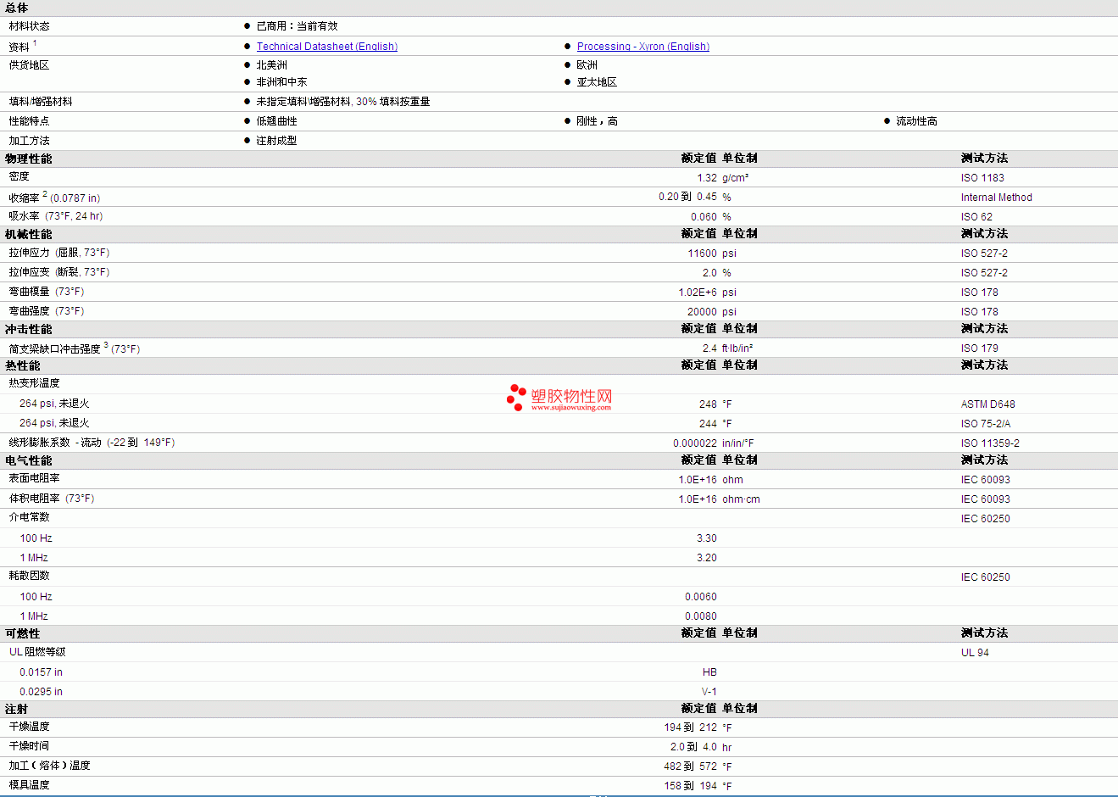The height and width of the screenshot is (797, 1118).
Task: Click the 注射 section header
Action: tap(17, 709)
